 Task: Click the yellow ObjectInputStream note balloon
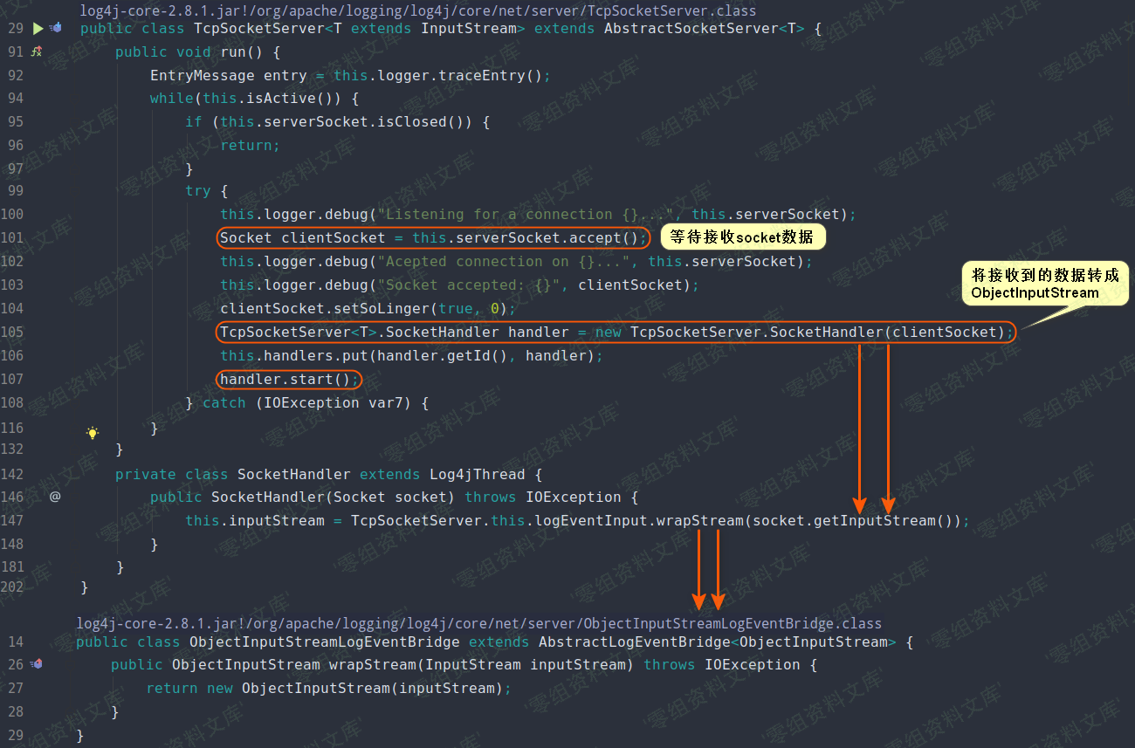click(x=1044, y=284)
